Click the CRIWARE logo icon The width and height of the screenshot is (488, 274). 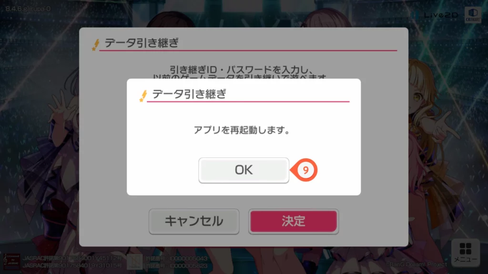[x=473, y=15]
